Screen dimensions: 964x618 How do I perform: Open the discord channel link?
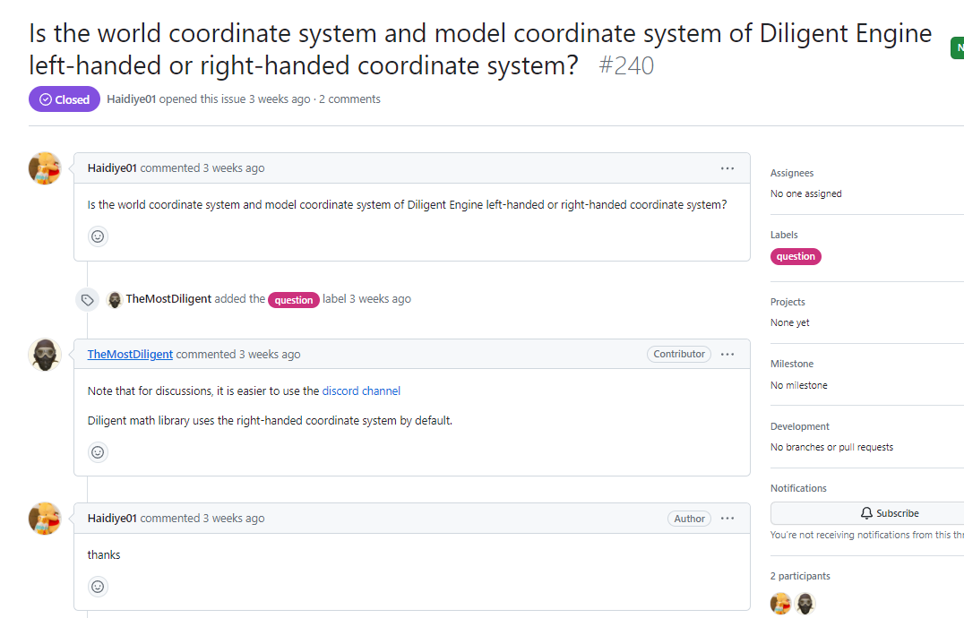[x=361, y=391]
